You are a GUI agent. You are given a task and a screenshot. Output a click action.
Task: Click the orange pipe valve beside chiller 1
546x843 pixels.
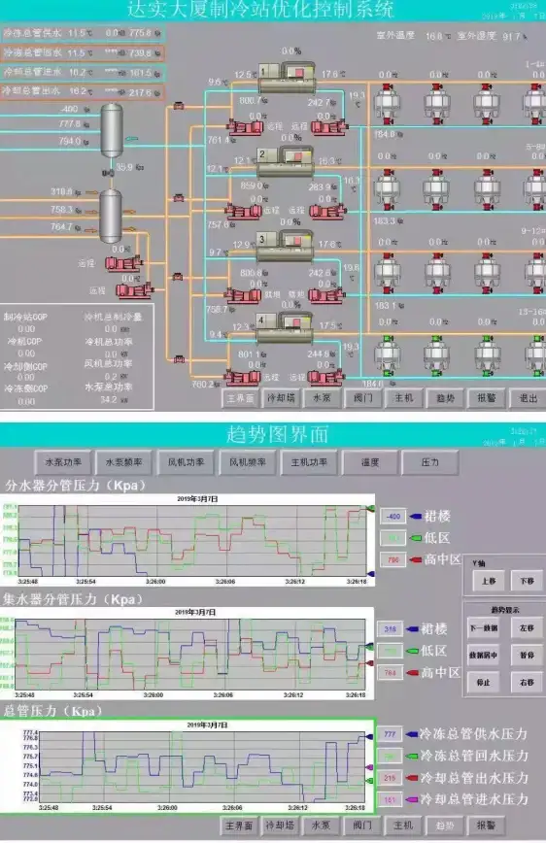(178, 106)
